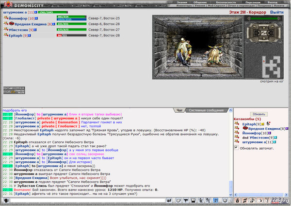Image resolution: width=291 pixels, height=206 pixels.
Task: Click the Выход menu item
Action: tap(273, 2)
